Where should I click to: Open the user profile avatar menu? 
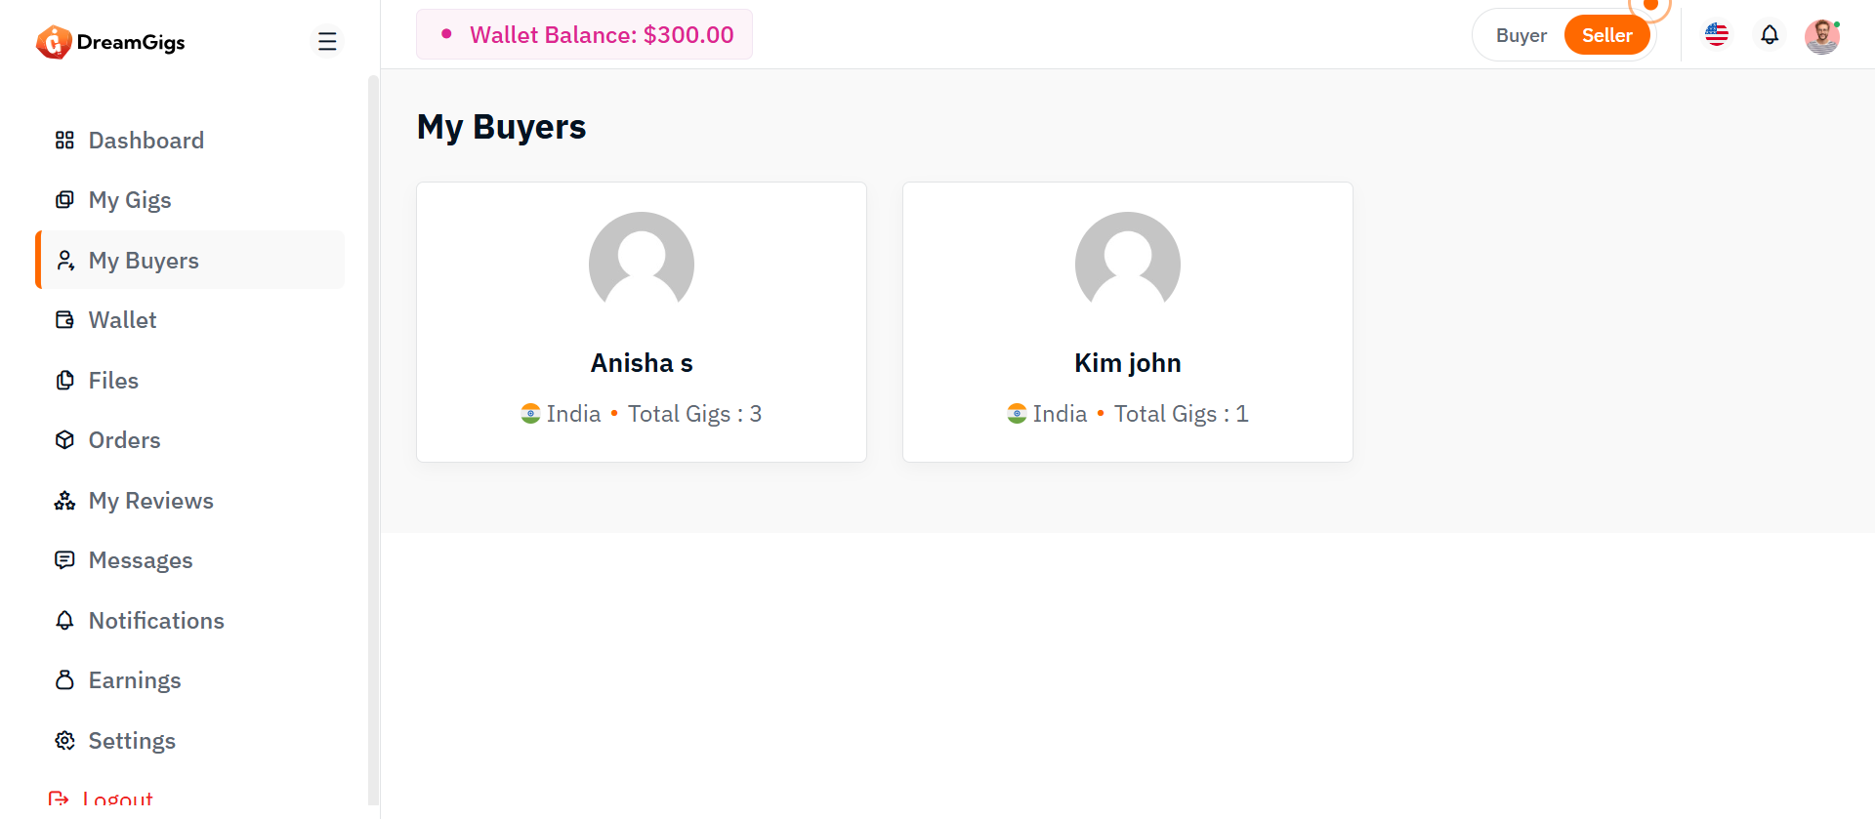(1821, 36)
